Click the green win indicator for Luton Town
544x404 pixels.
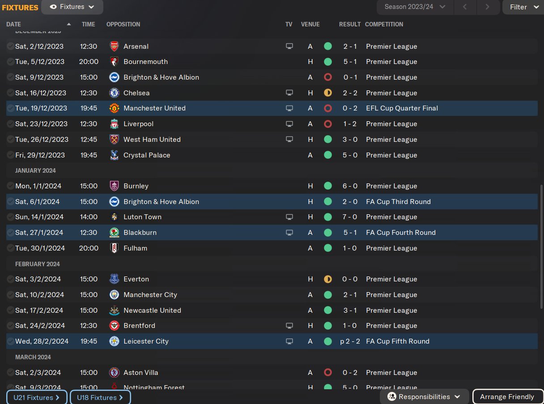[328, 217]
